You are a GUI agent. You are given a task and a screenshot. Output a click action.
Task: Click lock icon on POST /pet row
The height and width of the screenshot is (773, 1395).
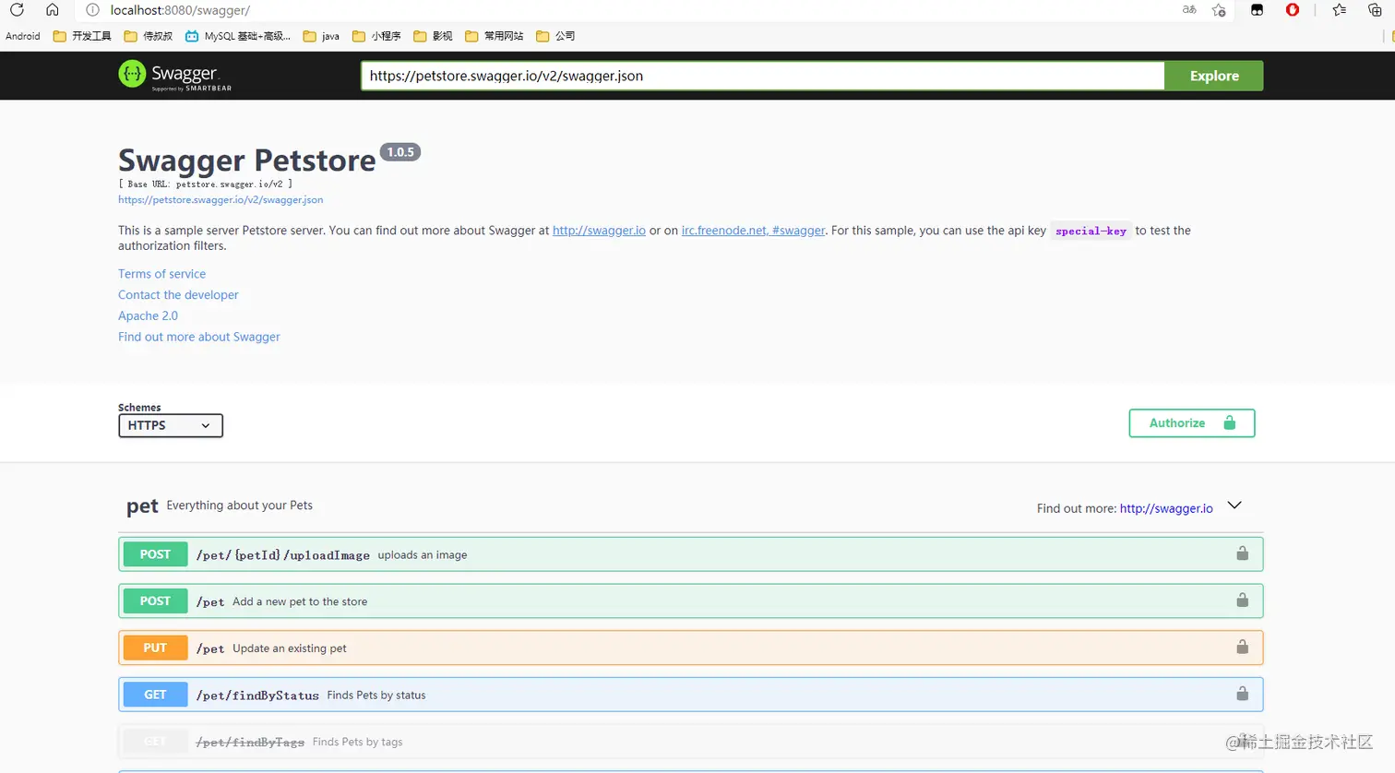tap(1243, 601)
